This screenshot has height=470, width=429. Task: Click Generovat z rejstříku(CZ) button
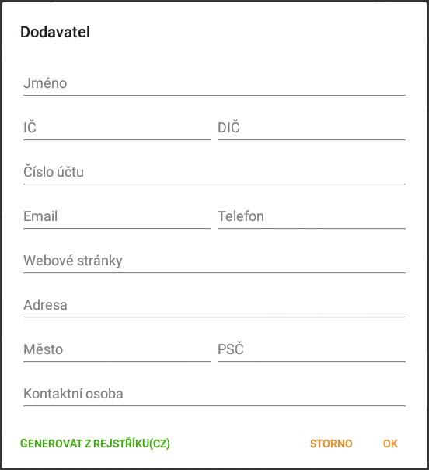(95, 444)
